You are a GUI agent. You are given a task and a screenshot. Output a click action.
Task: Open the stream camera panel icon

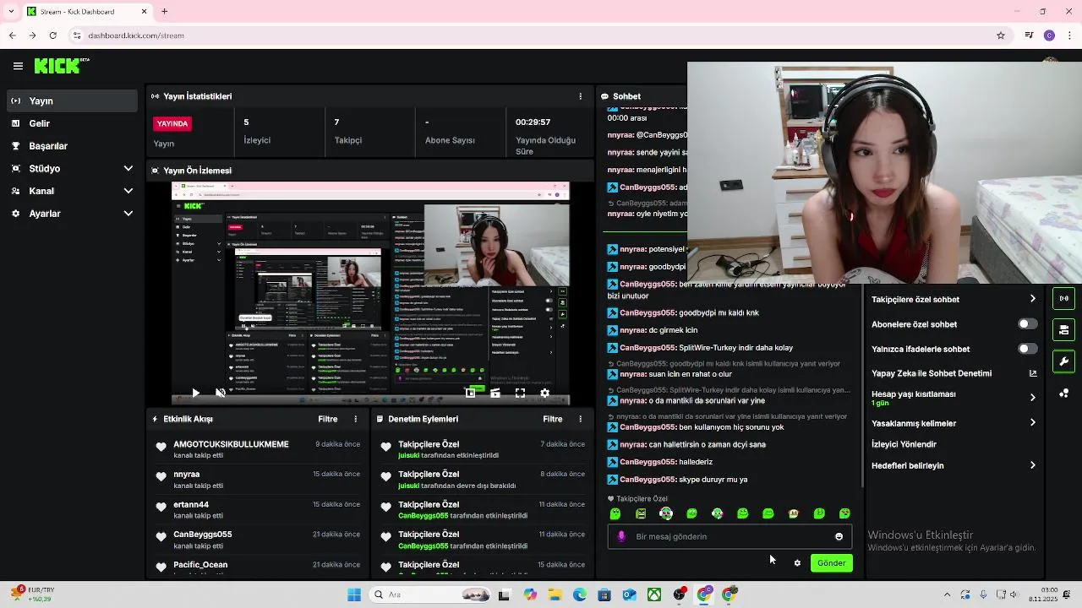point(1063,330)
